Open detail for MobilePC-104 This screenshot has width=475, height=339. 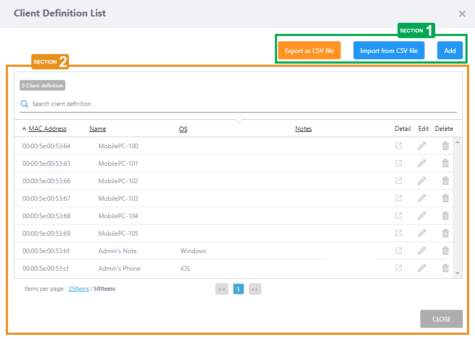(x=398, y=216)
